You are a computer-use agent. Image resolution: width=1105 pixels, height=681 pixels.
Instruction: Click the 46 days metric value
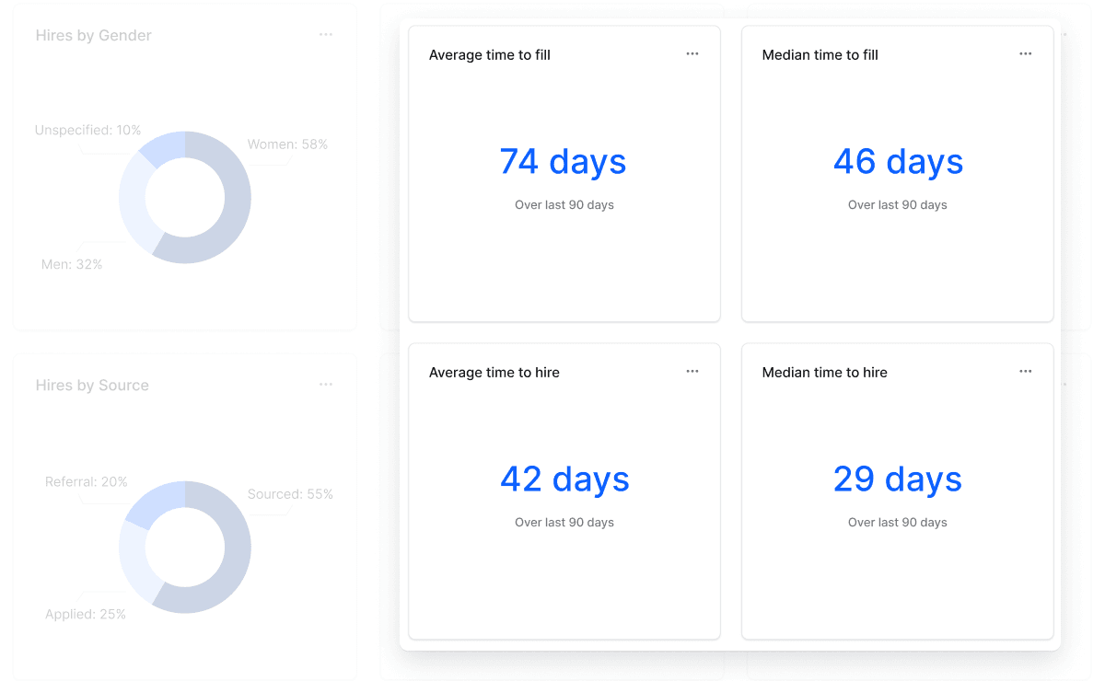(x=898, y=162)
